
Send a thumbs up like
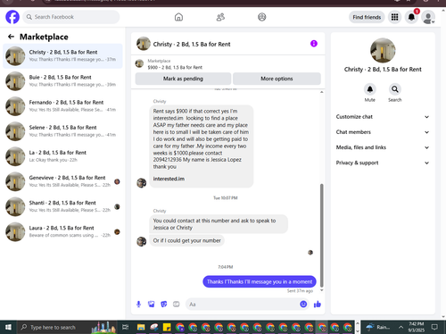[318, 305]
